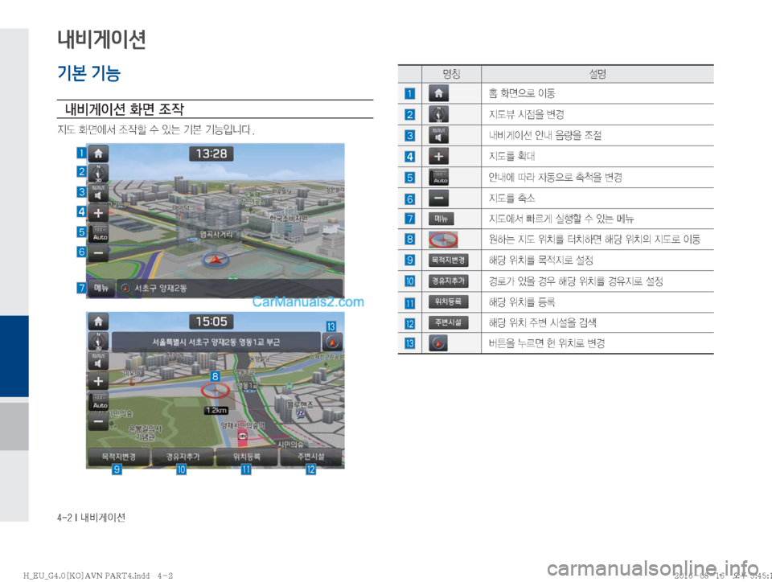The height and width of the screenshot is (582, 772).
Task: Select description text 지도를 축소
Action: (511, 198)
